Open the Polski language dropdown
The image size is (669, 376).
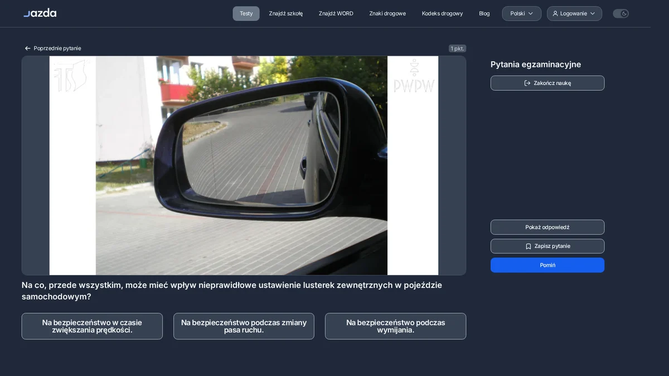[521, 13]
